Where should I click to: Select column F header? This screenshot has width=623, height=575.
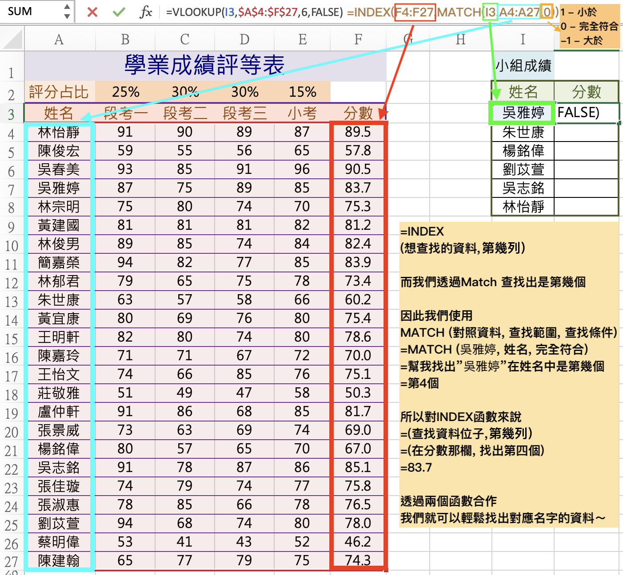coord(358,39)
